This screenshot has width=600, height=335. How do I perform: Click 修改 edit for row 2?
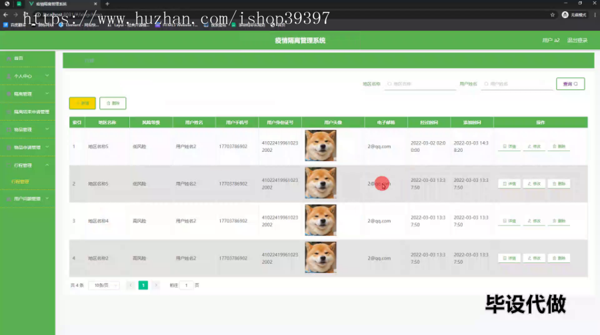(534, 184)
